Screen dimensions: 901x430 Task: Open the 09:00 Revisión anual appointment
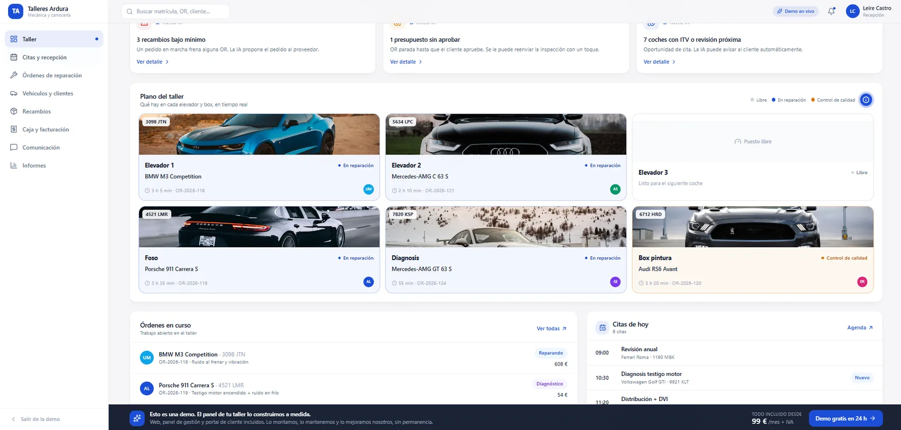734,353
